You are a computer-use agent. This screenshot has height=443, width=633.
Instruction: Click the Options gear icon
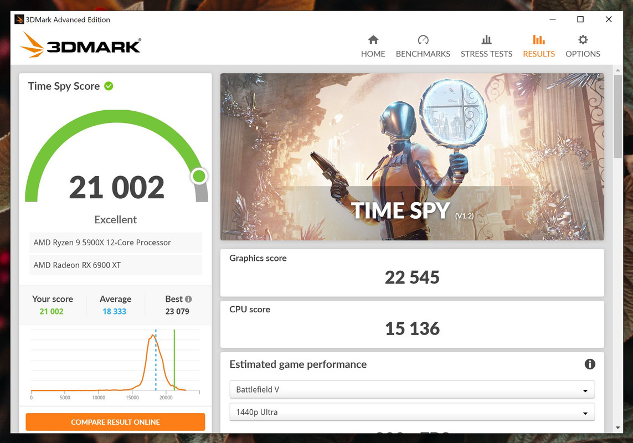pos(583,39)
